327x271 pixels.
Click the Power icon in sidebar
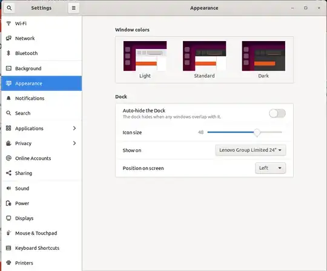pyautogui.click(x=8, y=203)
